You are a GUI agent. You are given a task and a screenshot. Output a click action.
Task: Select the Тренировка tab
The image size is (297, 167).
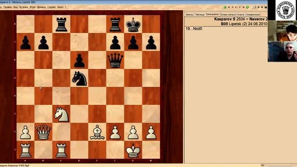click(x=212, y=14)
